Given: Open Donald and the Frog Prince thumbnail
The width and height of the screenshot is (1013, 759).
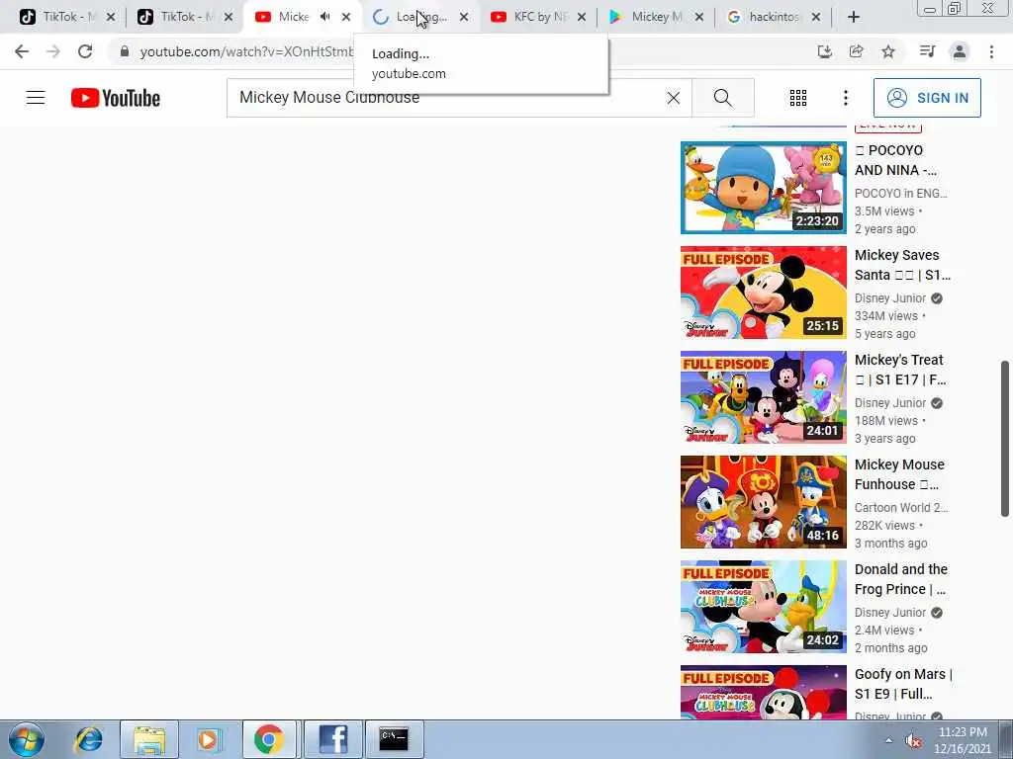Looking at the screenshot, I should pyautogui.click(x=763, y=607).
